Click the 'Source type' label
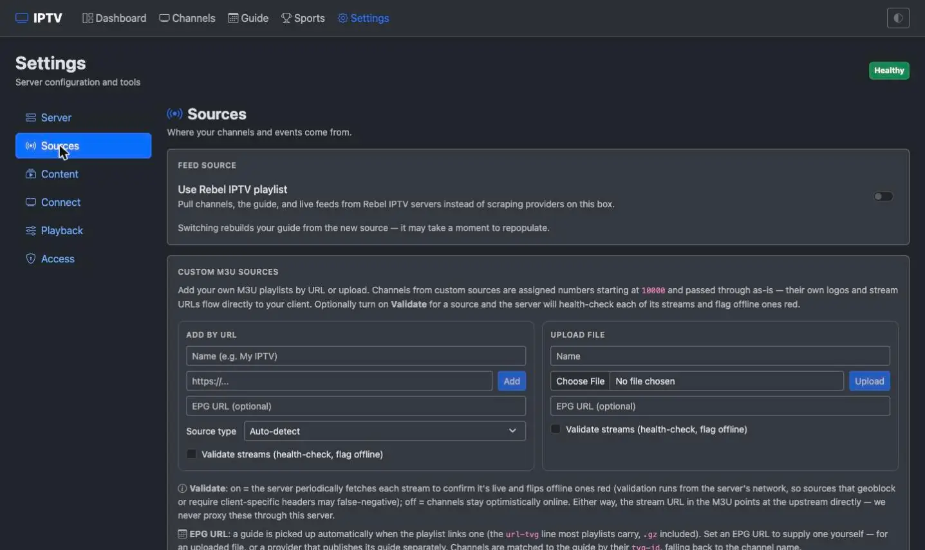This screenshot has height=550, width=925. point(211,431)
